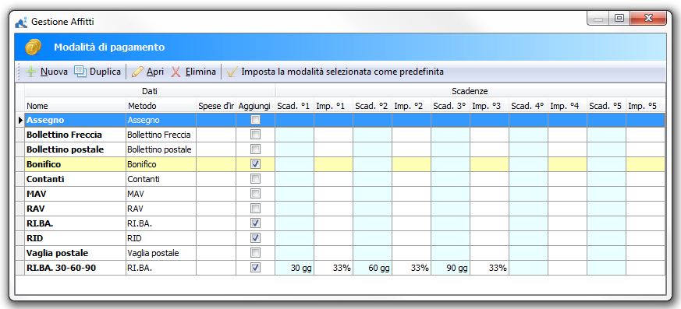The image size is (681, 309).
Task: Select the bold Contanti name cell
Action: (x=75, y=179)
